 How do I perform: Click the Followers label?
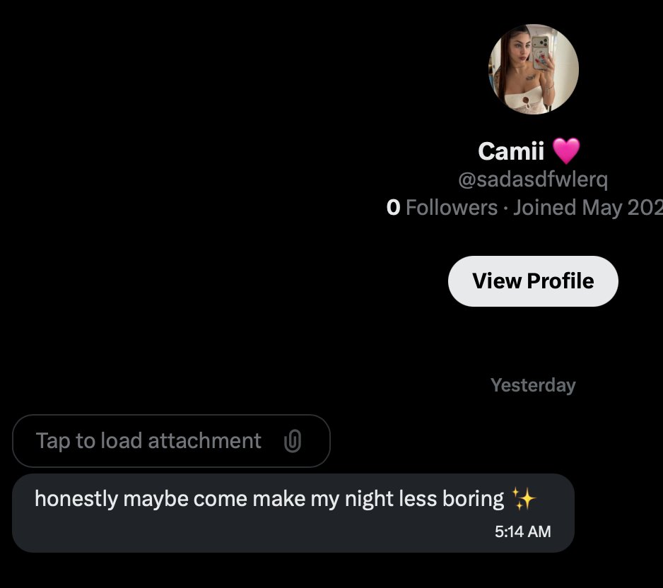pyautogui.click(x=452, y=208)
